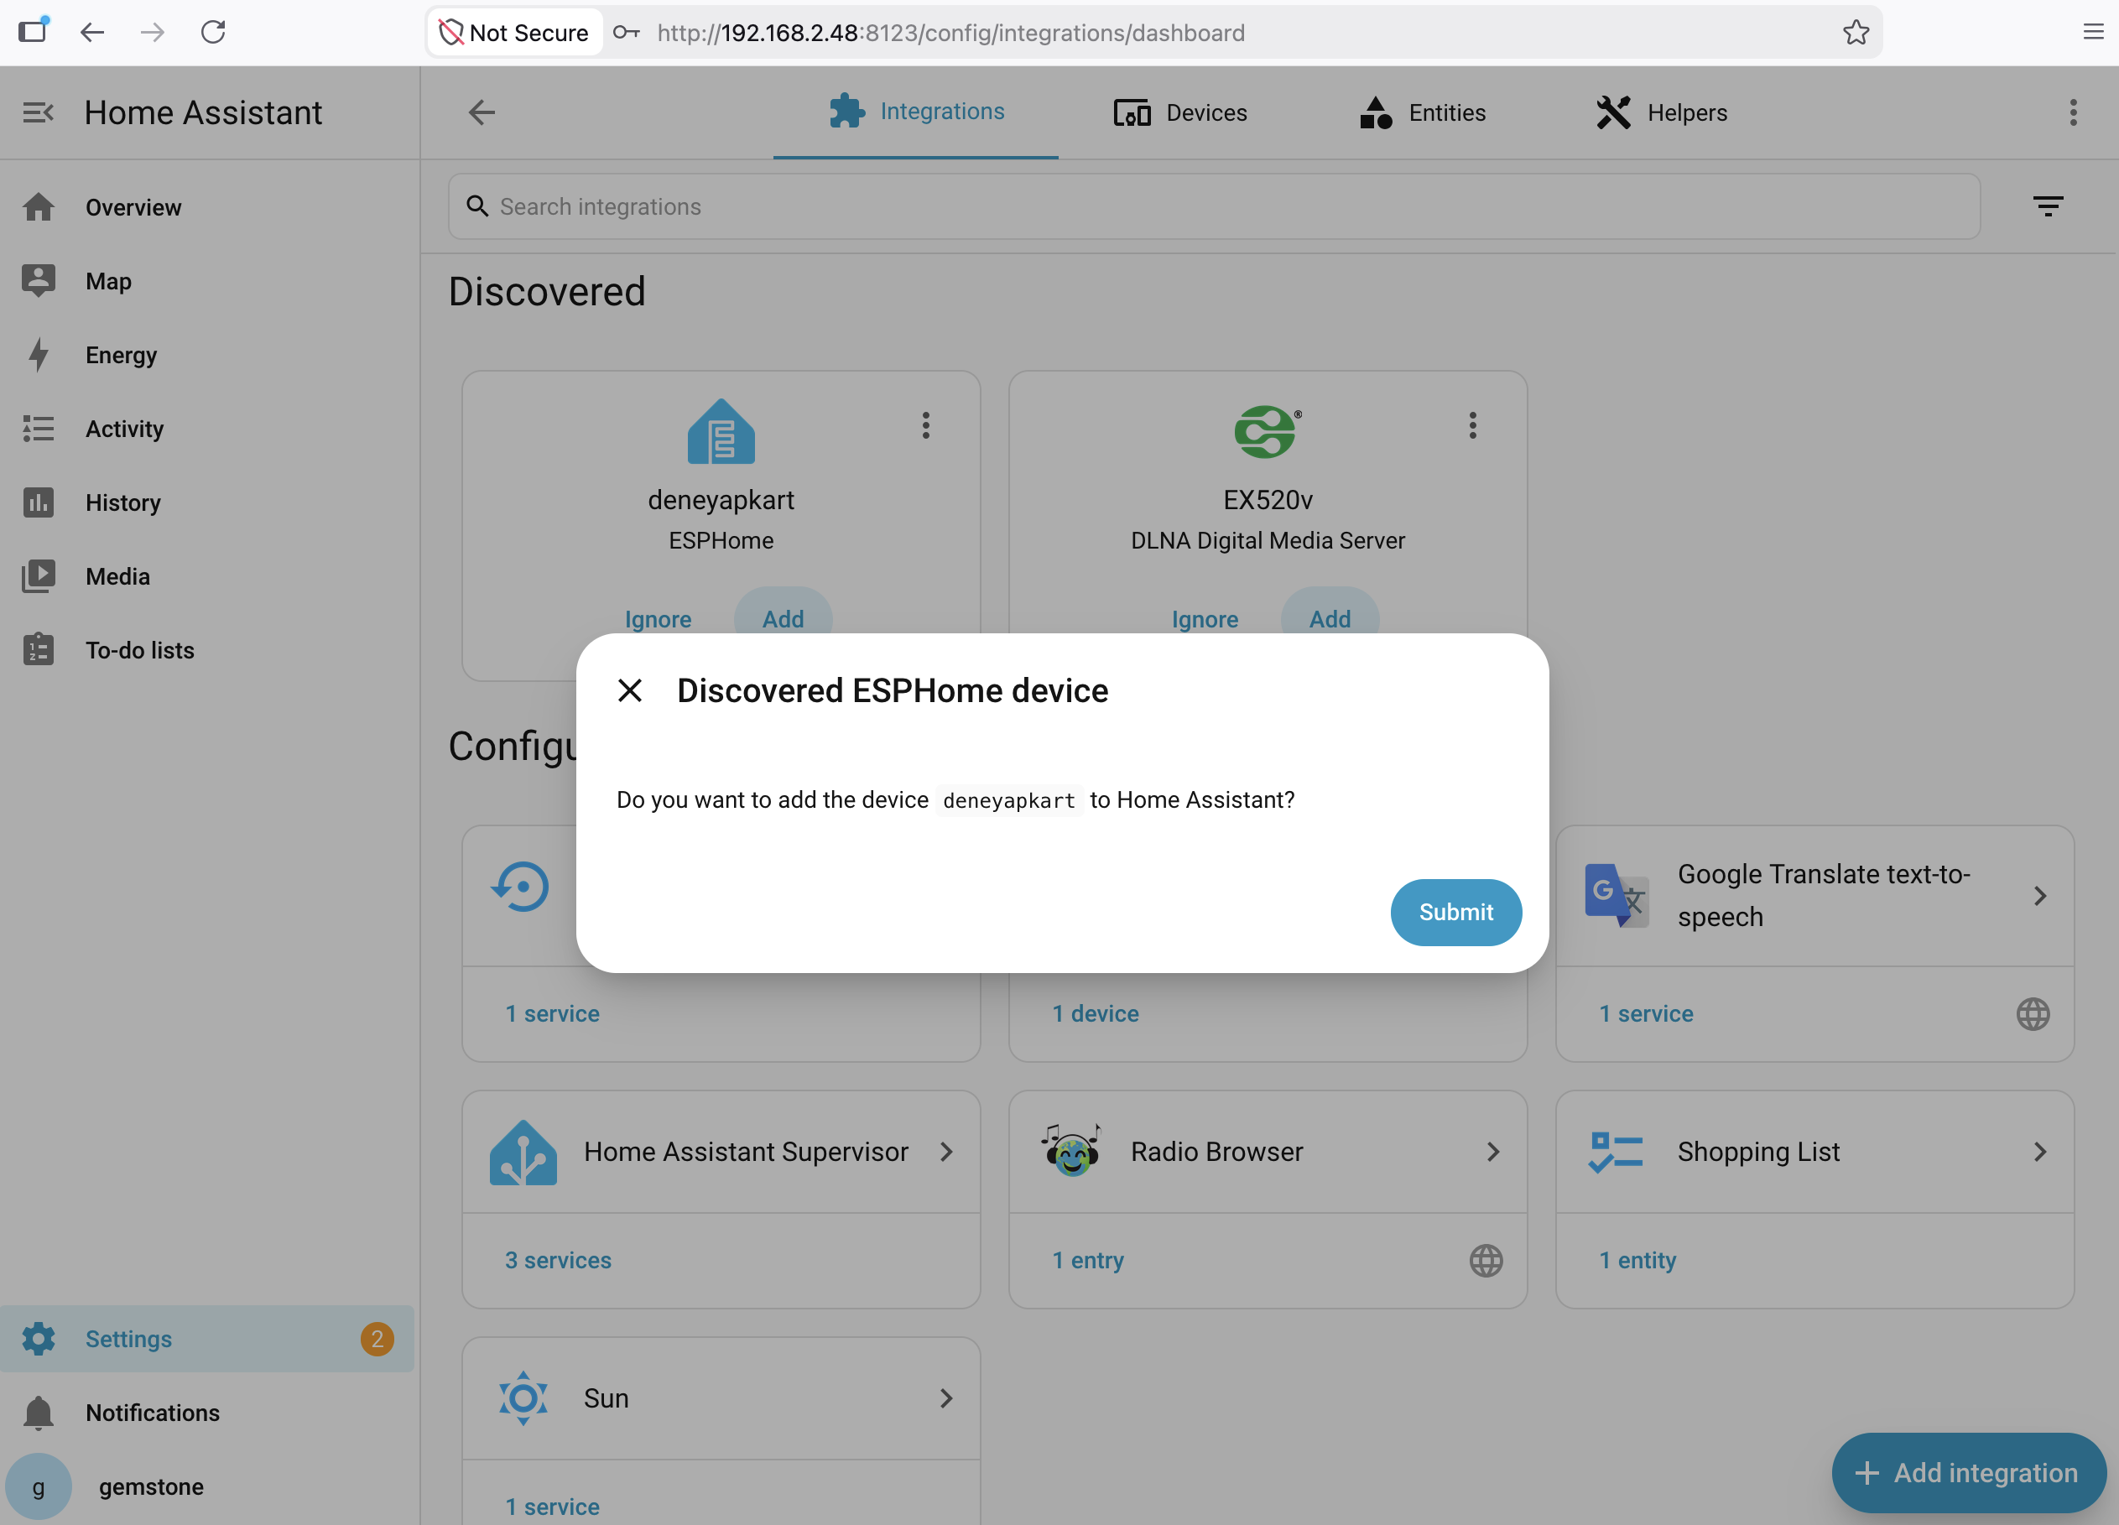2119x1525 pixels.
Task: Open To-do lists
Action: coord(207,650)
